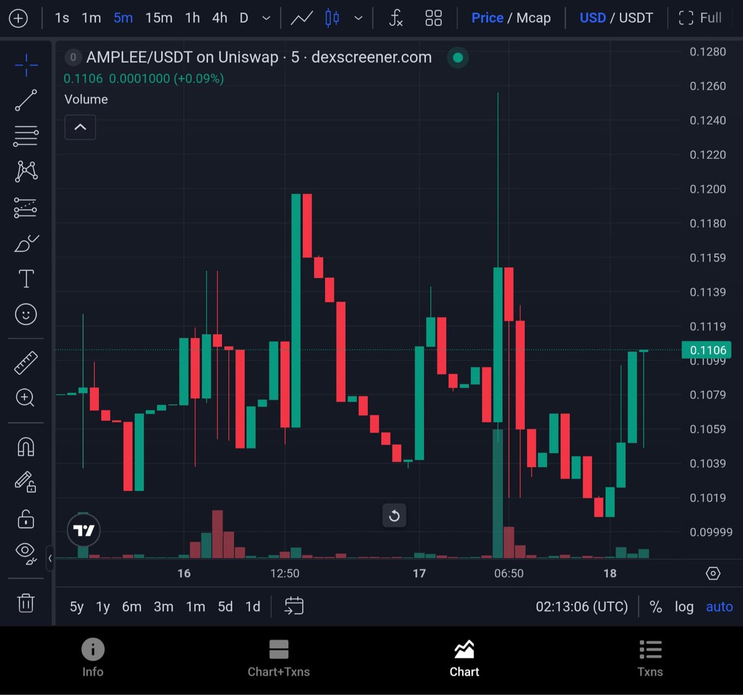Toggle auto scale
The height and width of the screenshot is (695, 743).
pos(719,606)
